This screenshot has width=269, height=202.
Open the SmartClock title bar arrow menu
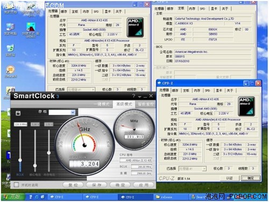(x=139, y=97)
